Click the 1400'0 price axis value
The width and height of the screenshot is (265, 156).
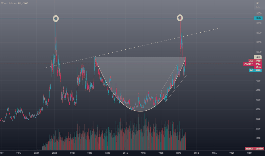258,14
